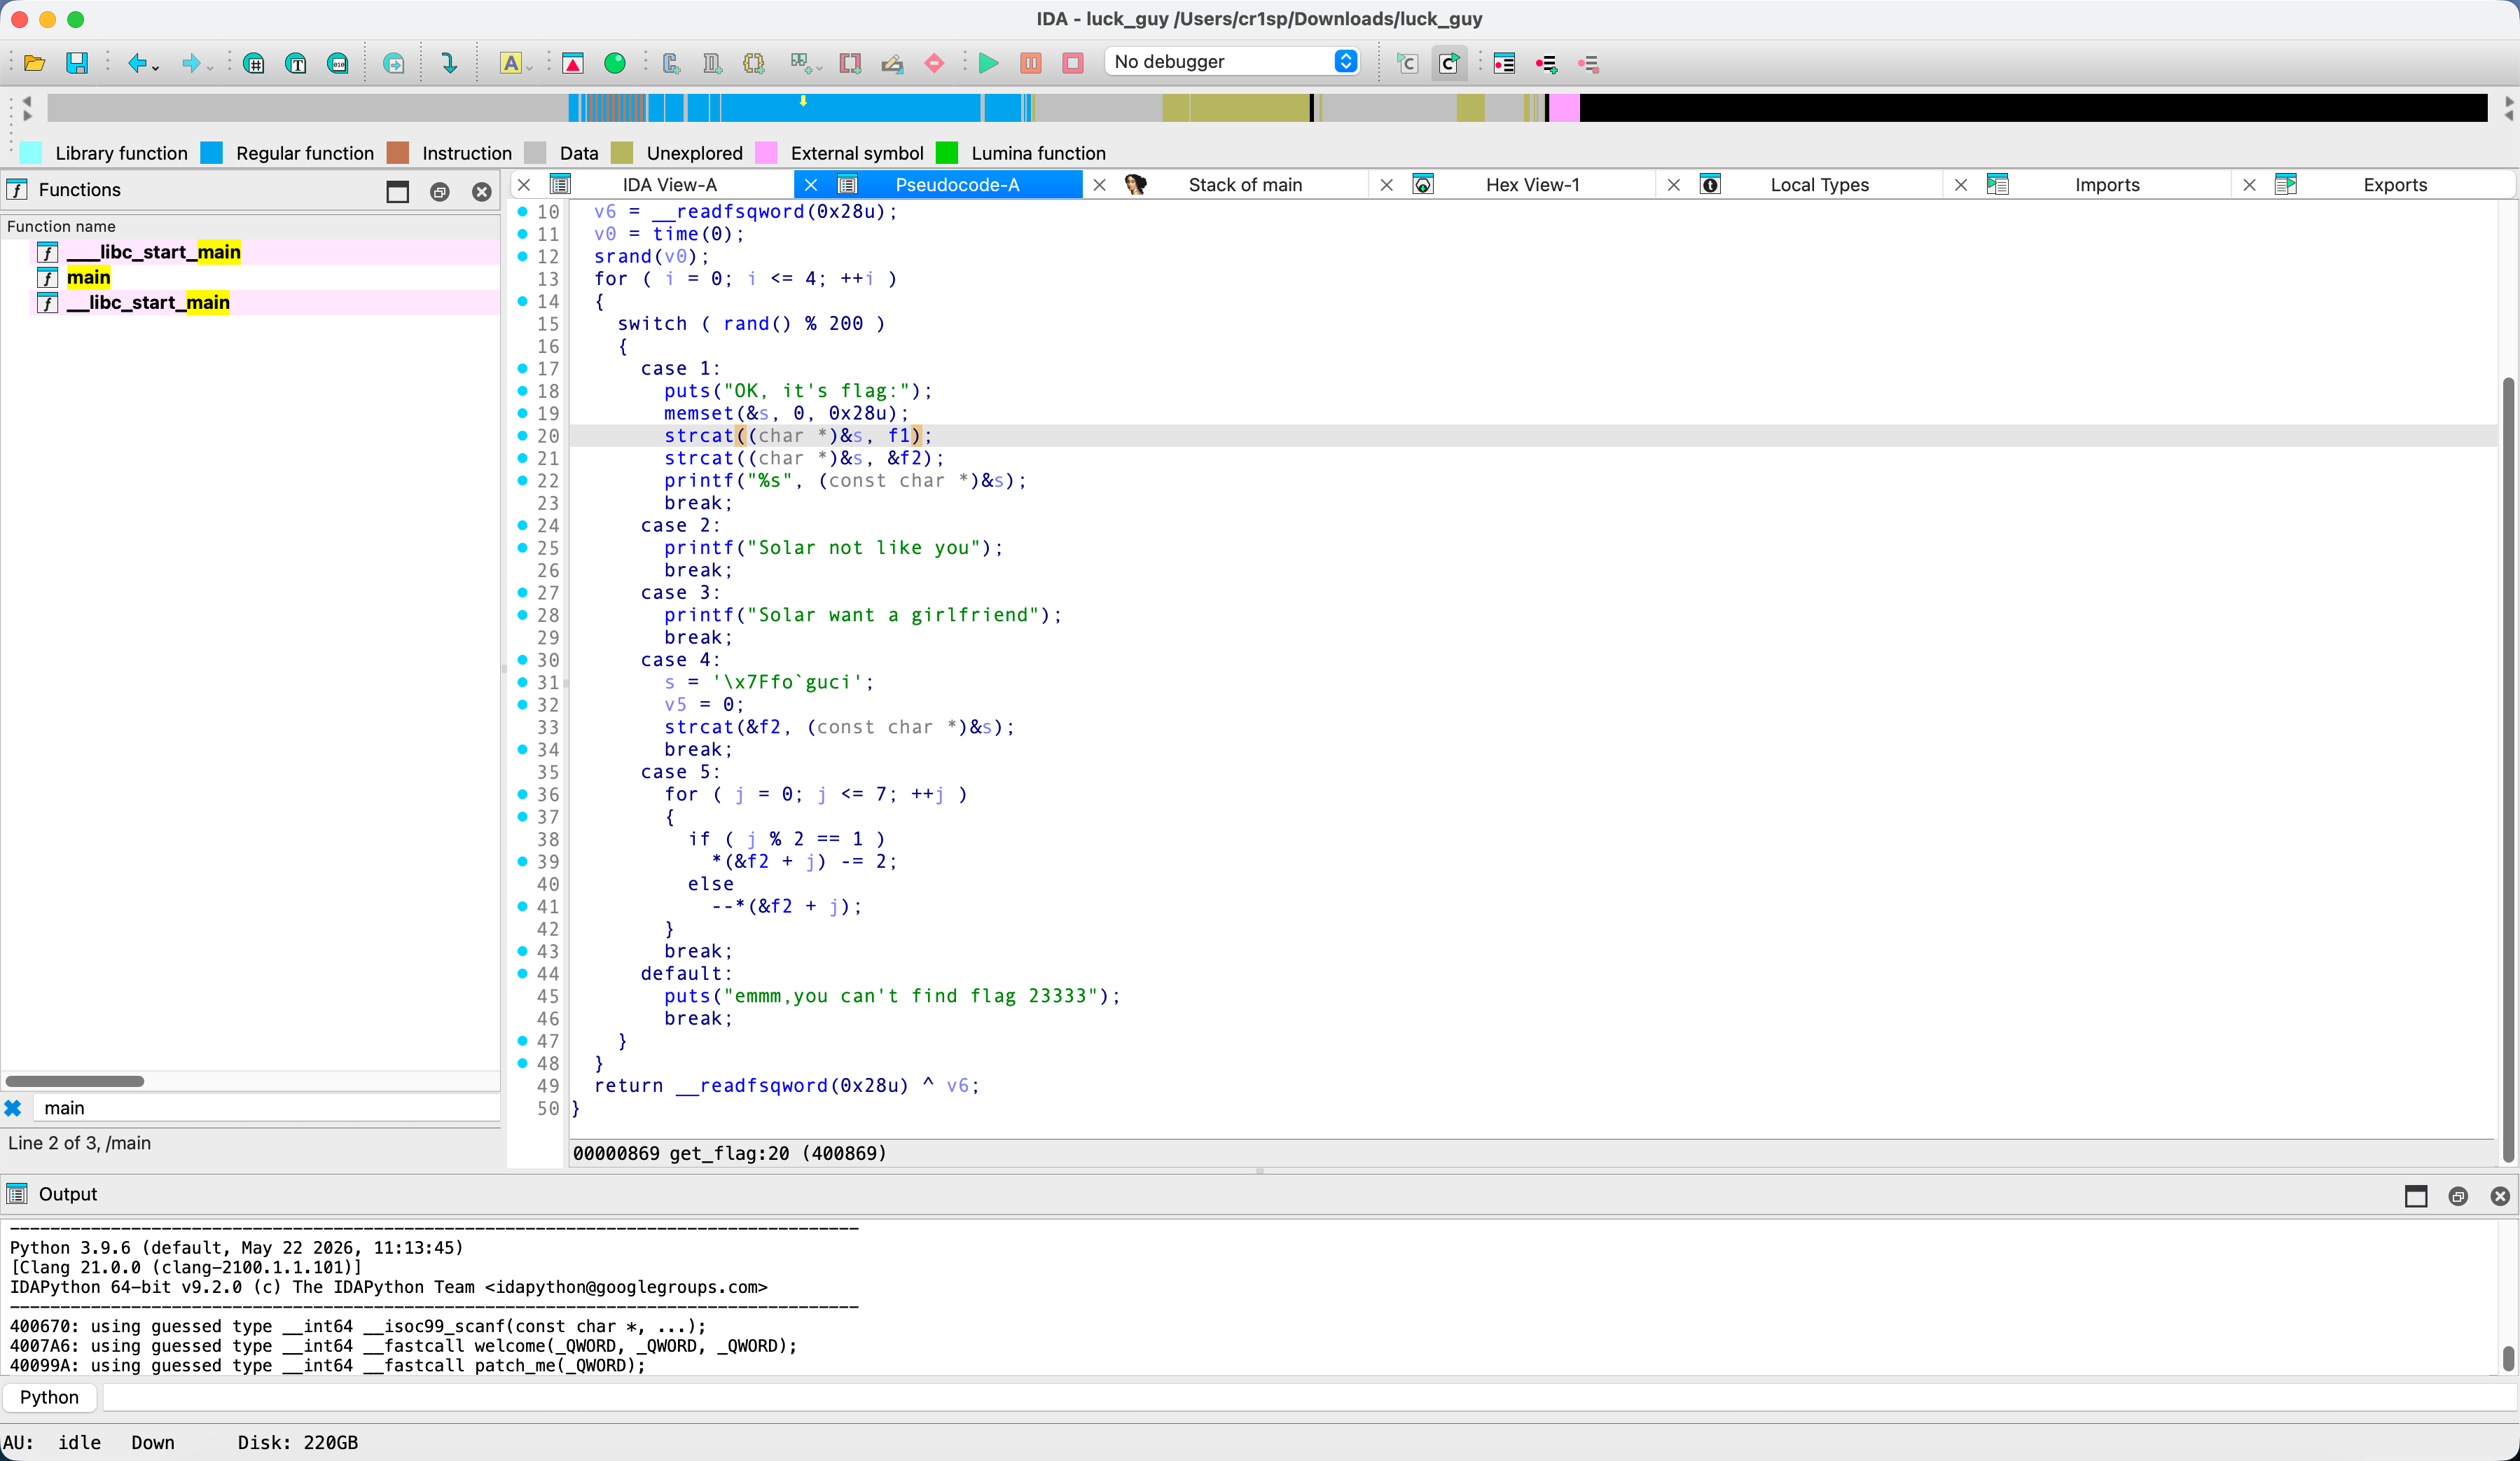Click the search text (T) icon
2520x1461 pixels.
[296, 63]
